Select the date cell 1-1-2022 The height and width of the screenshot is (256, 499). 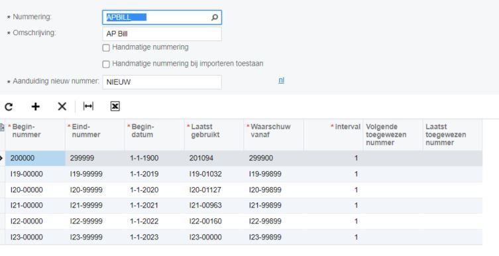click(x=154, y=222)
